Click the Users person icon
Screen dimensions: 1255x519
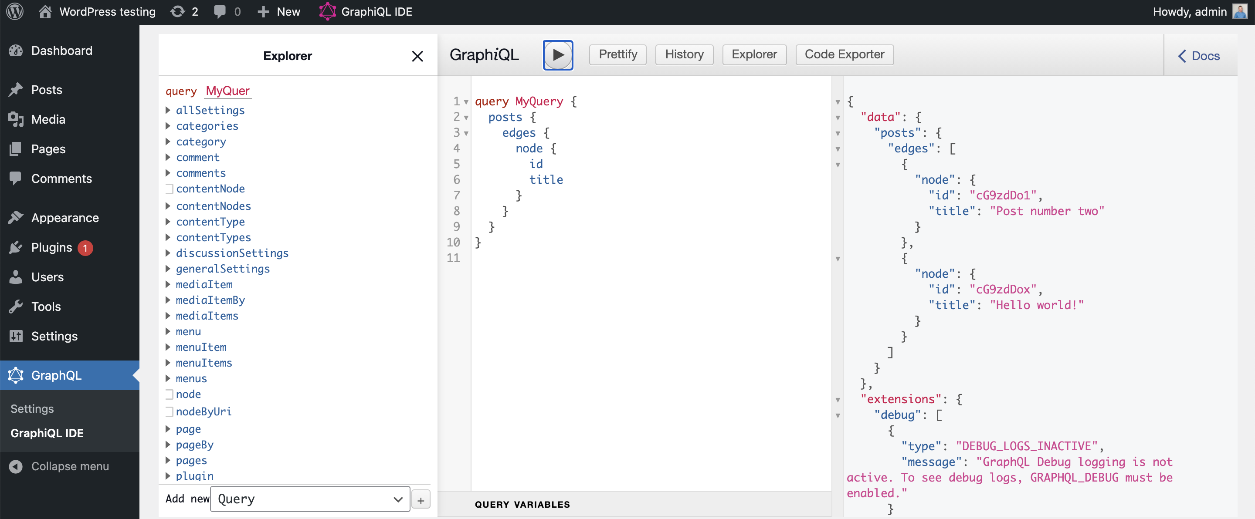click(16, 277)
